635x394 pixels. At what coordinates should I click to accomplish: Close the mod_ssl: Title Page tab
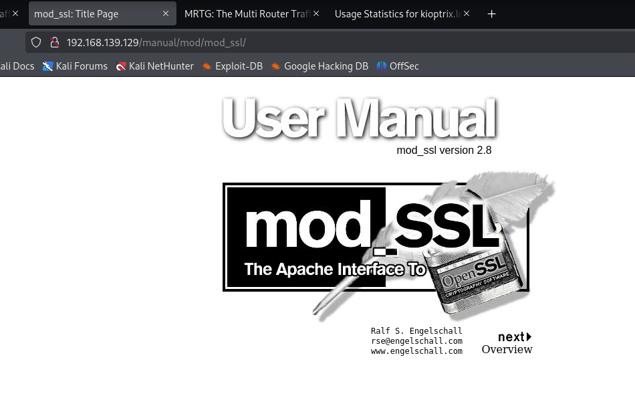(166, 13)
